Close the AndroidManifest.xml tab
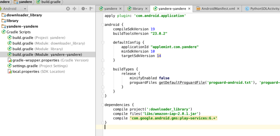Viewport: 280px width, 136px height. point(238,9)
